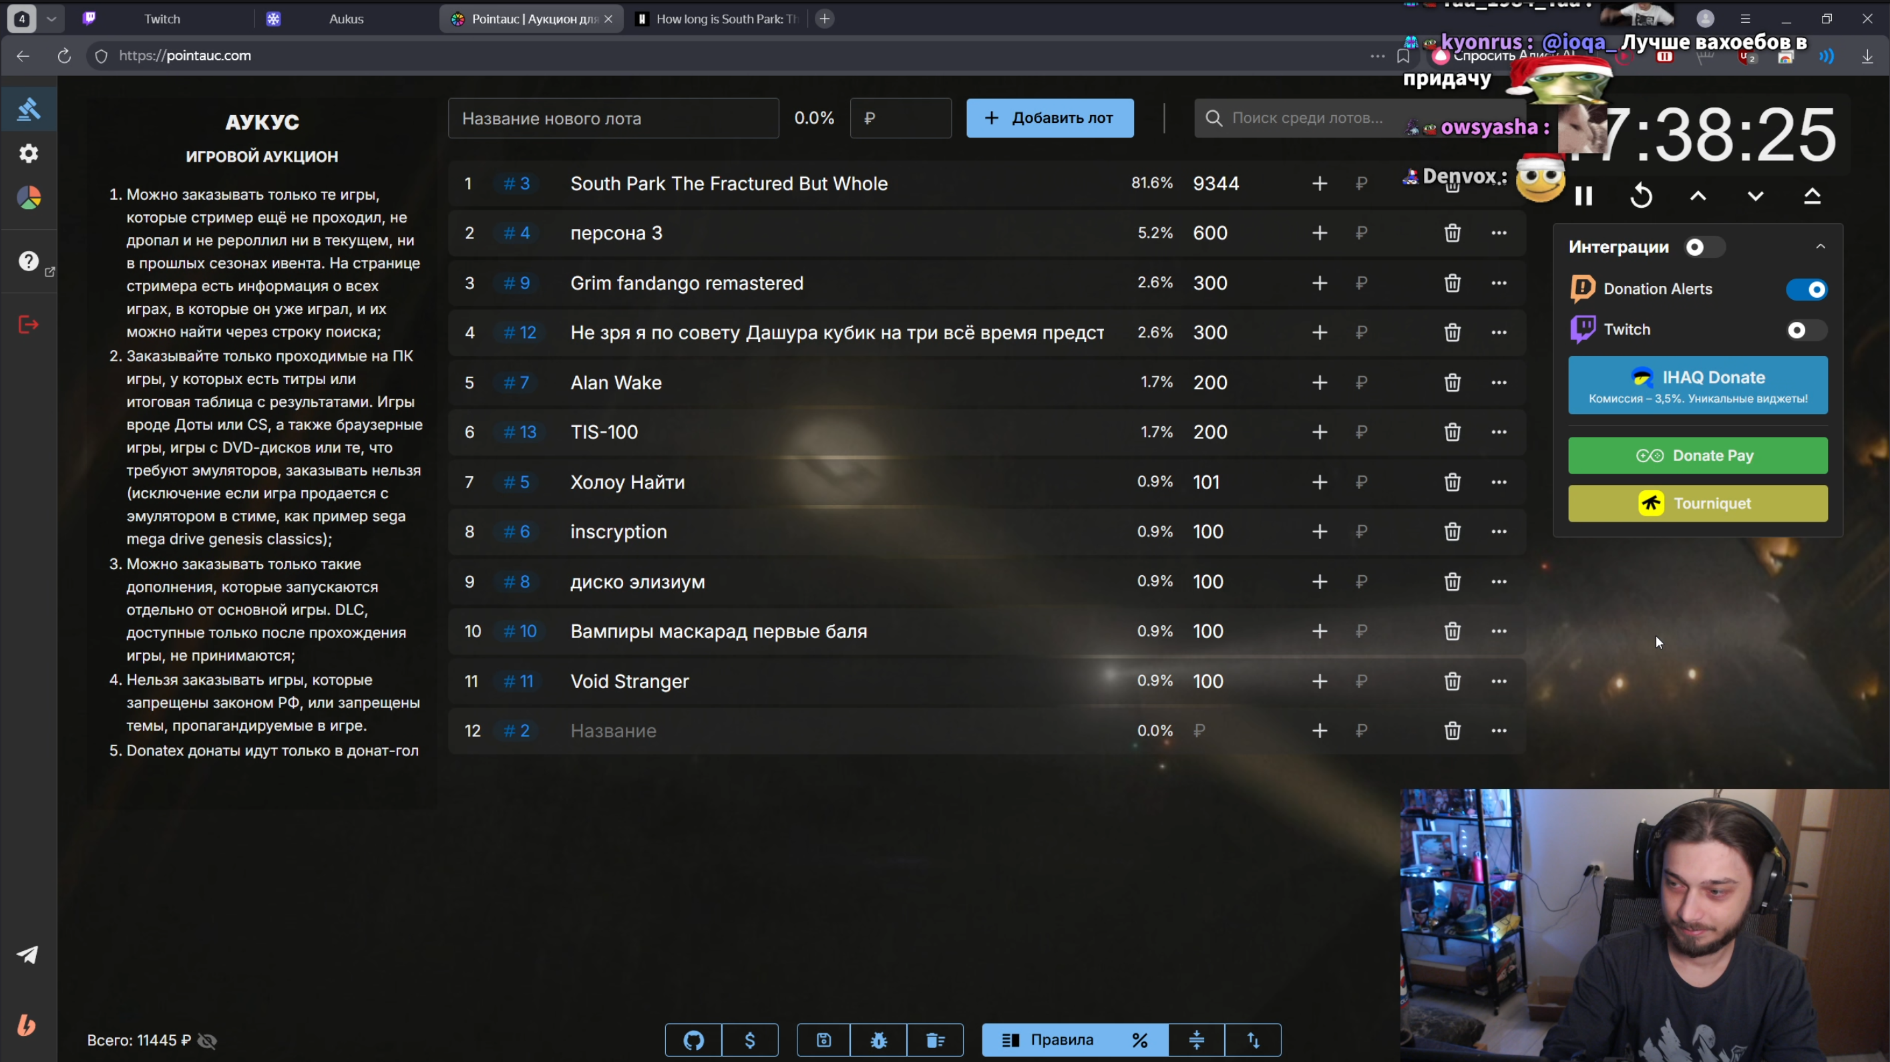Click the bug report icon
The width and height of the screenshot is (1890, 1062).
pos(879,1040)
